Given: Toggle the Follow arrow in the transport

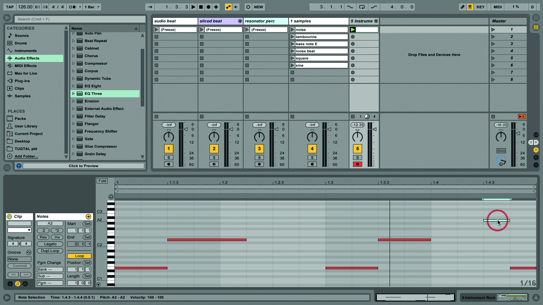Looking at the screenshot, I should tap(150, 7).
